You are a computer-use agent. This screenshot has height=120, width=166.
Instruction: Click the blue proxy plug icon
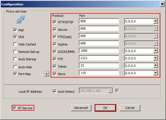coord(21,20)
